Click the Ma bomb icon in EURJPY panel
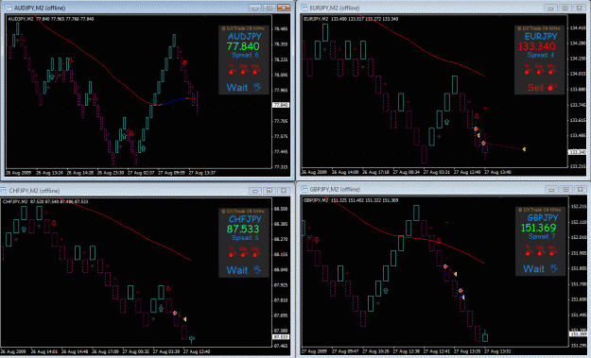The image size is (591, 358). (539, 71)
